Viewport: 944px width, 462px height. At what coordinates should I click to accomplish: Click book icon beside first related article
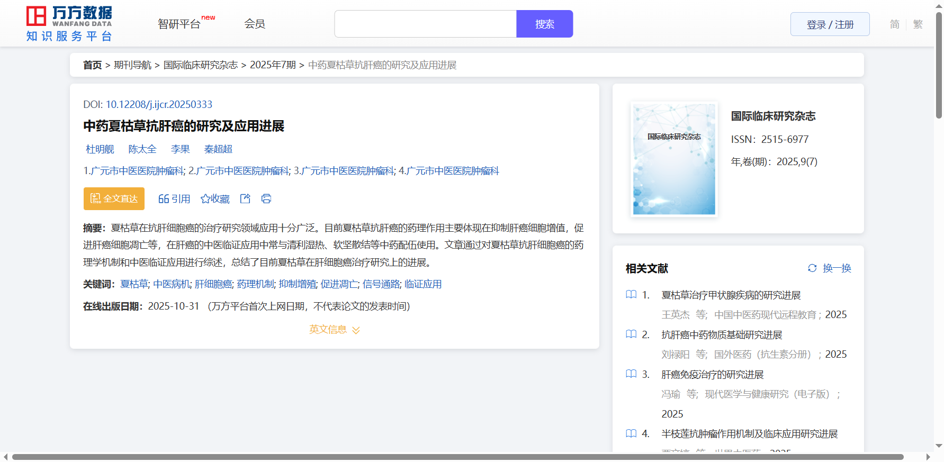[x=631, y=295]
